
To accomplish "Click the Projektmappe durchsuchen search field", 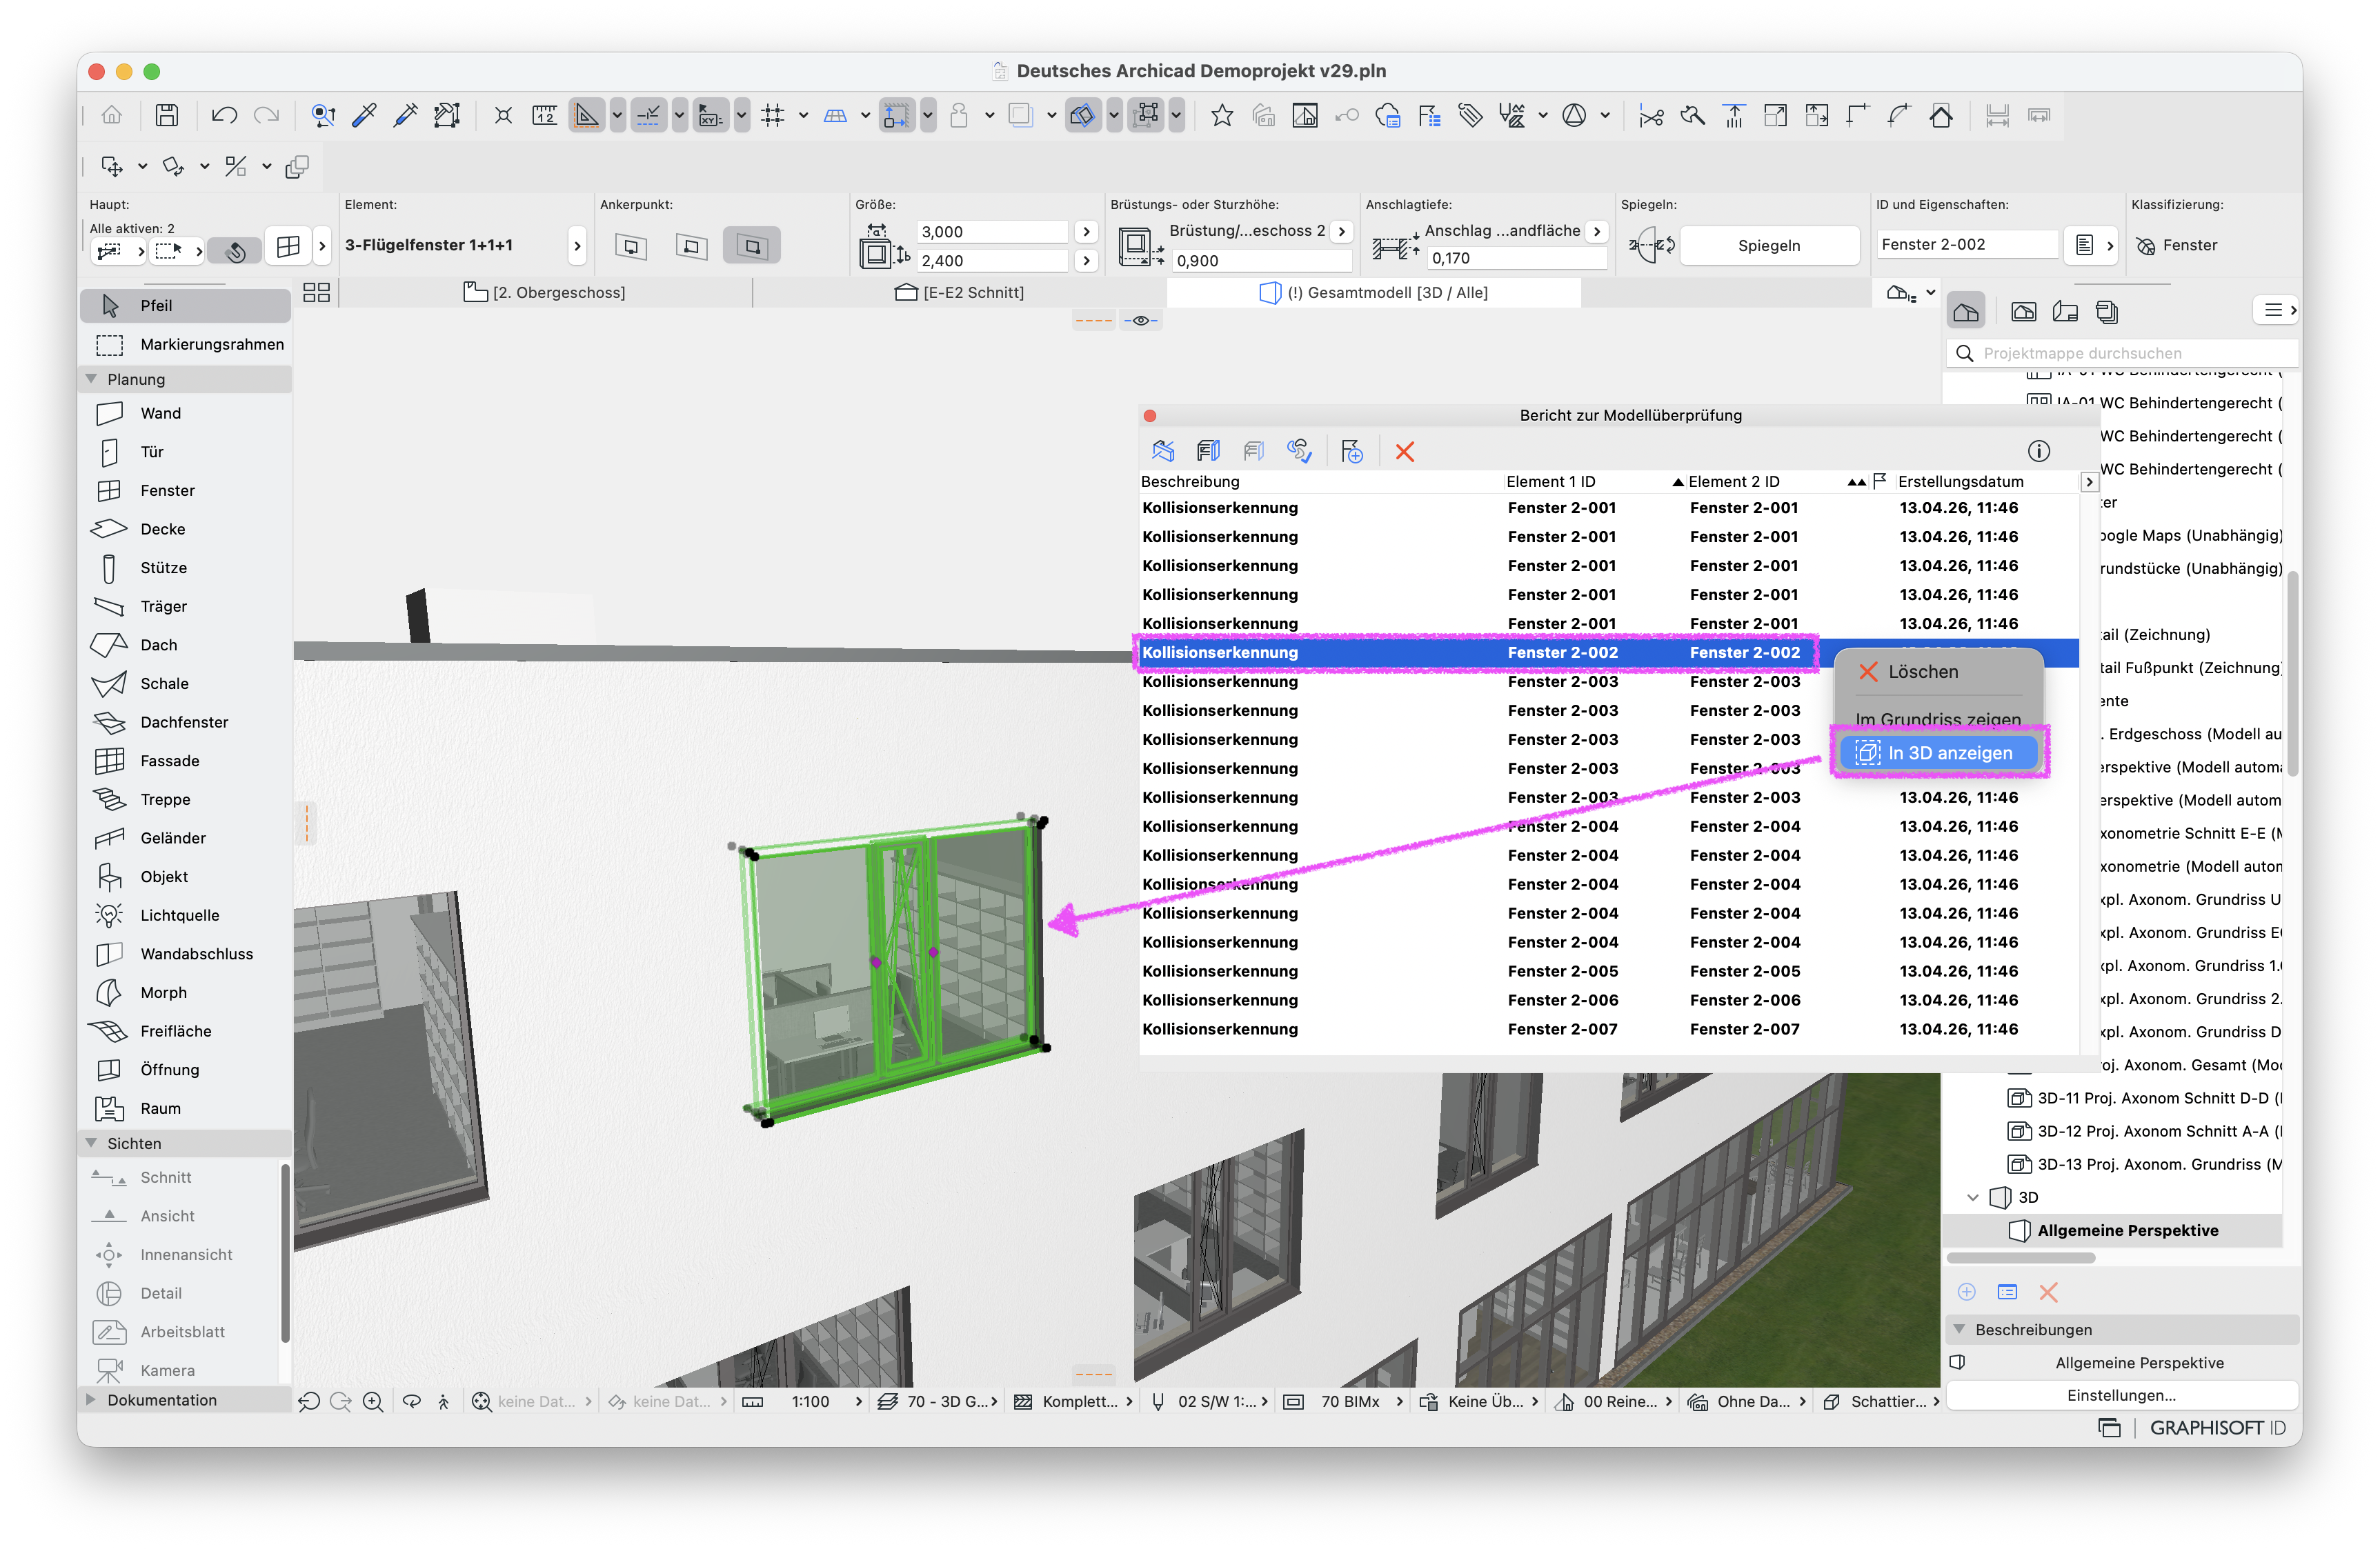I will [2122, 353].
